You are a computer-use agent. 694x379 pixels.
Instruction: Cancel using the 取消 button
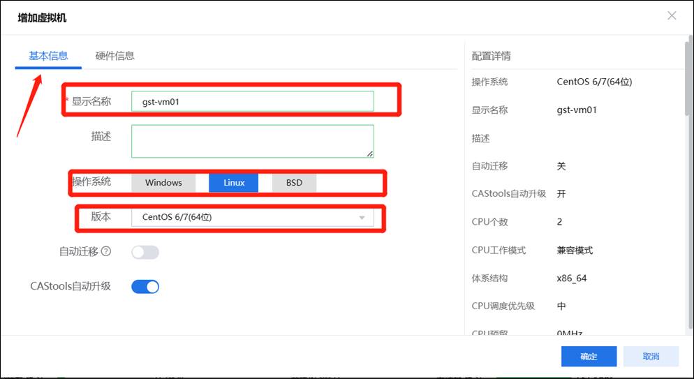coord(651,357)
